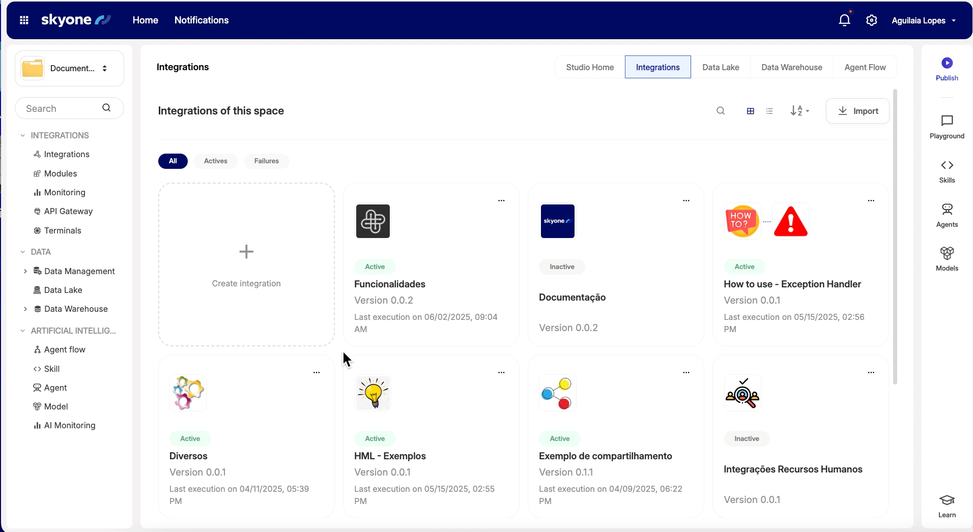This screenshot has height=532, width=973.
Task: Open Aguilaia Lopes user menu
Action: pyautogui.click(x=923, y=20)
